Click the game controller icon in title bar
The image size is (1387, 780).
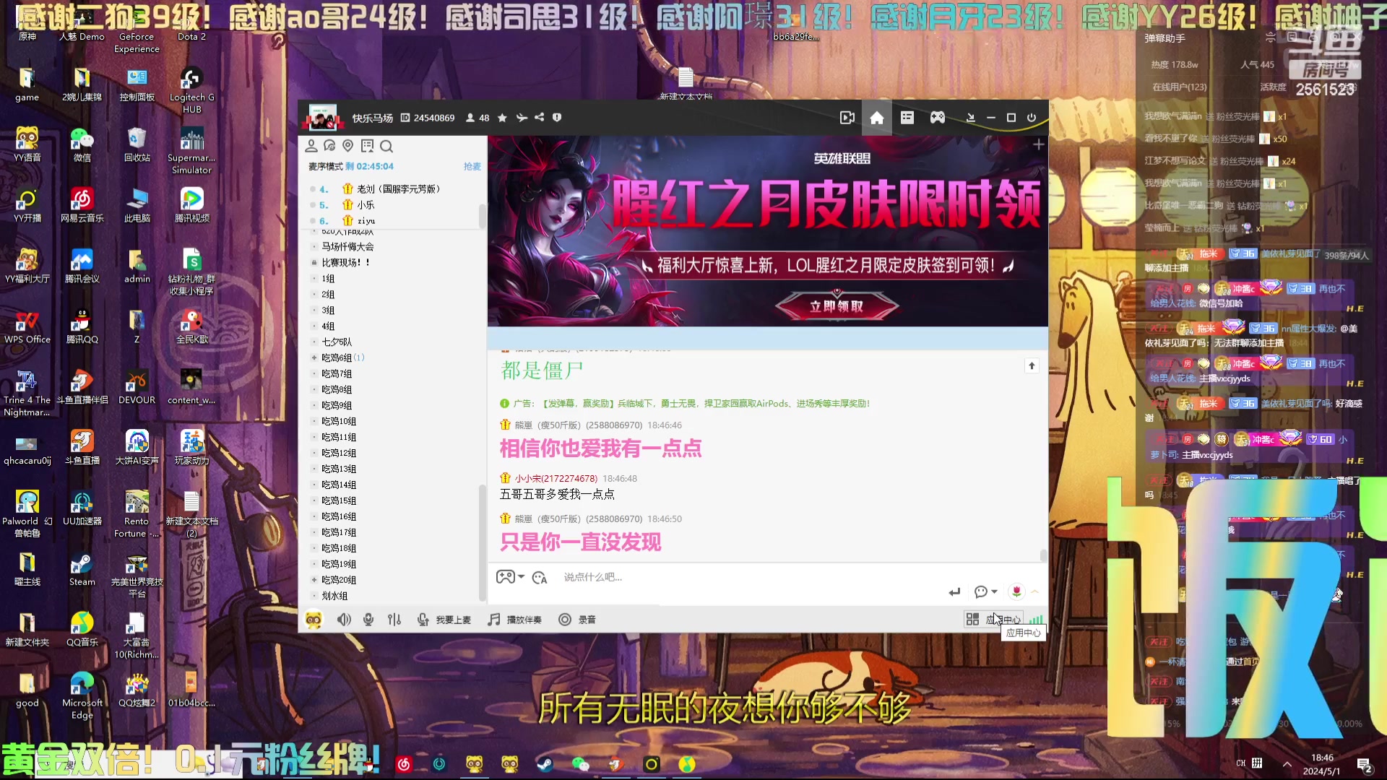click(x=937, y=118)
